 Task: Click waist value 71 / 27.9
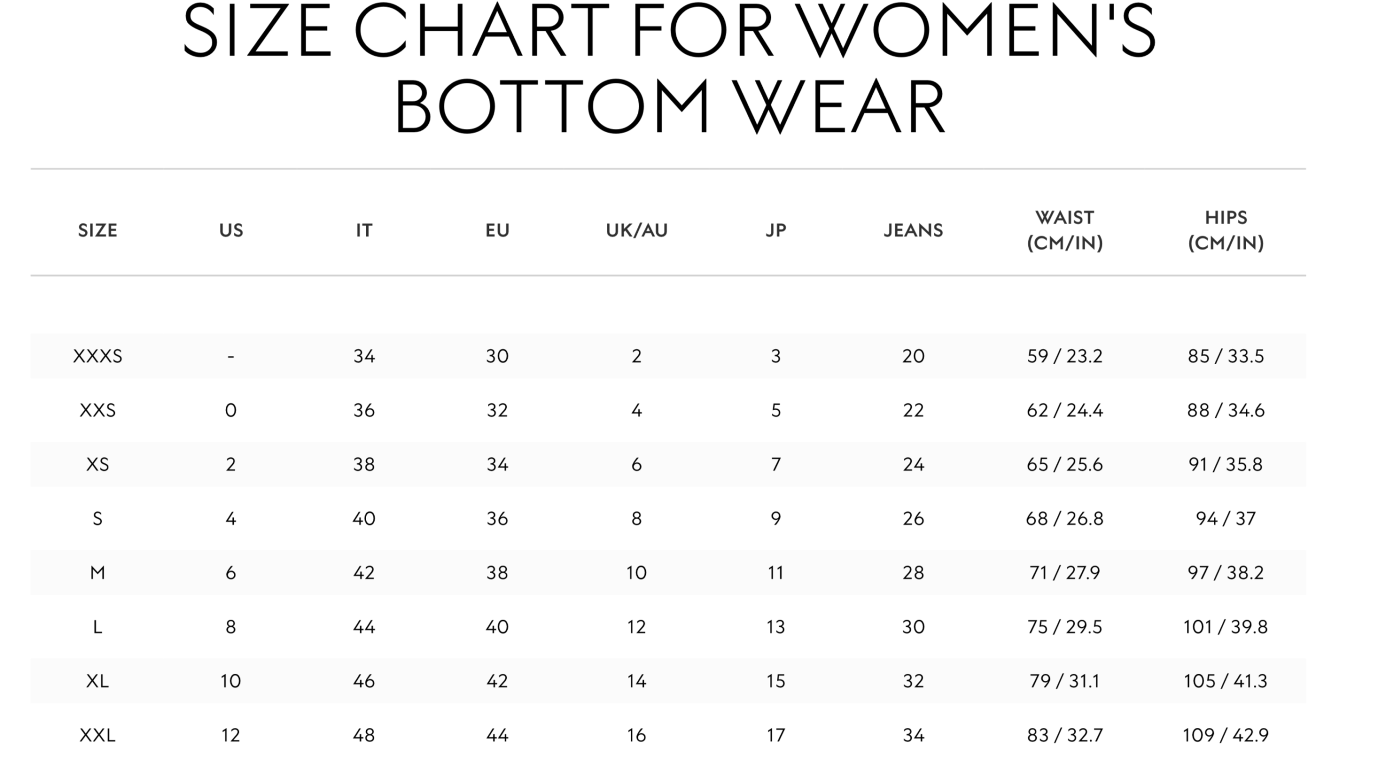tap(1065, 573)
